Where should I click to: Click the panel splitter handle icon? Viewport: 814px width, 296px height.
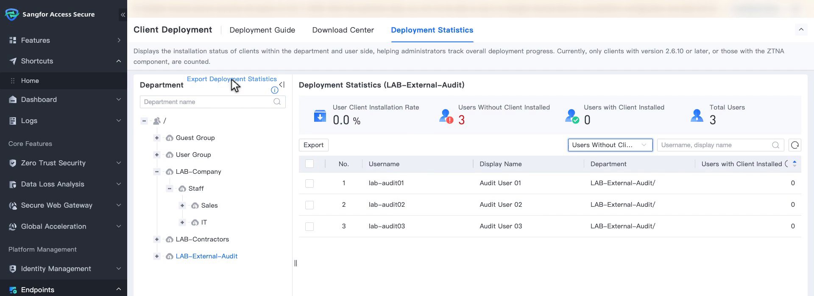pyautogui.click(x=295, y=263)
